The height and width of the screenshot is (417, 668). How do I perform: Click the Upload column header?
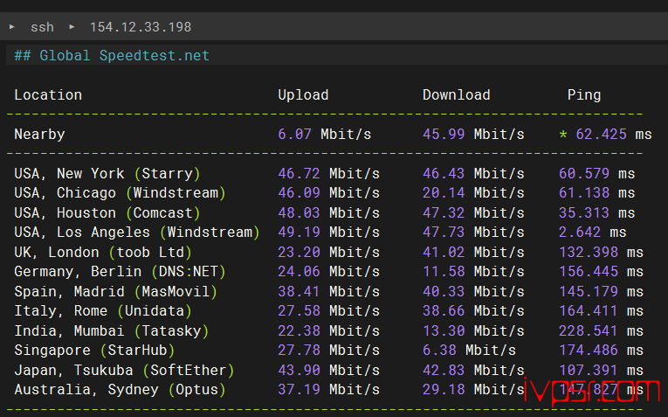click(303, 94)
